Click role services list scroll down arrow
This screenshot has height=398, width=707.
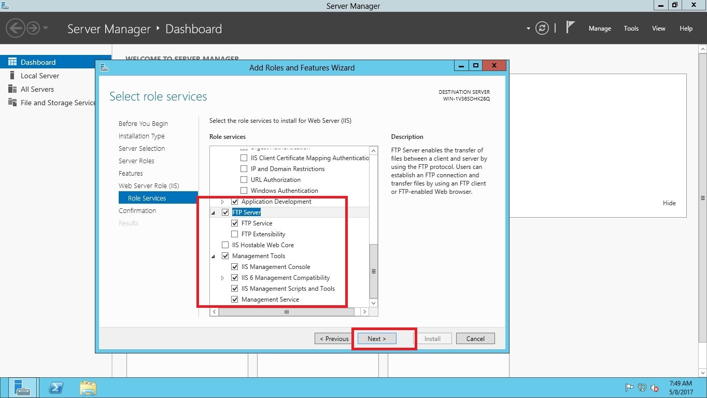[x=374, y=303]
